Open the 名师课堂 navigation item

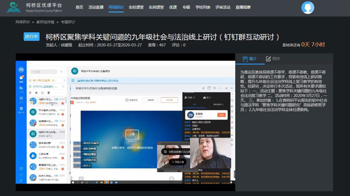tap(156, 7)
